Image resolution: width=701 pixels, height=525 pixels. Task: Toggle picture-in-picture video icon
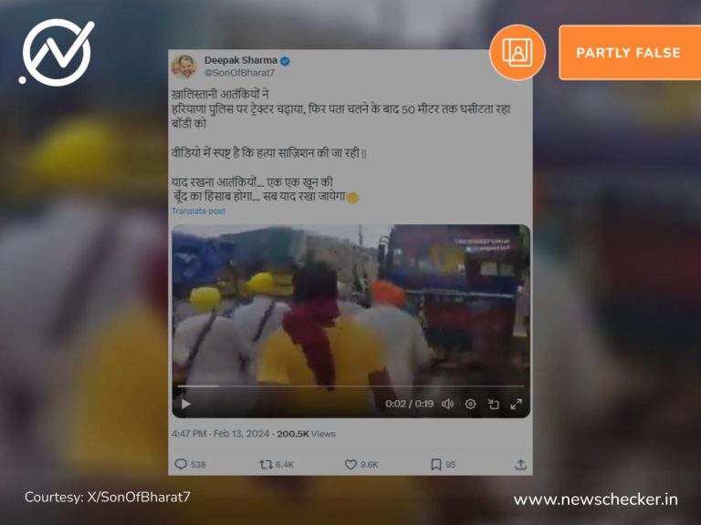click(x=494, y=404)
